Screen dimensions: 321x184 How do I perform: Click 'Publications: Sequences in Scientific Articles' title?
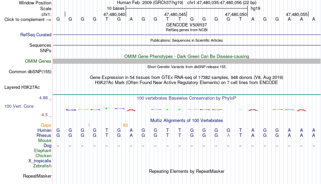coord(187,40)
